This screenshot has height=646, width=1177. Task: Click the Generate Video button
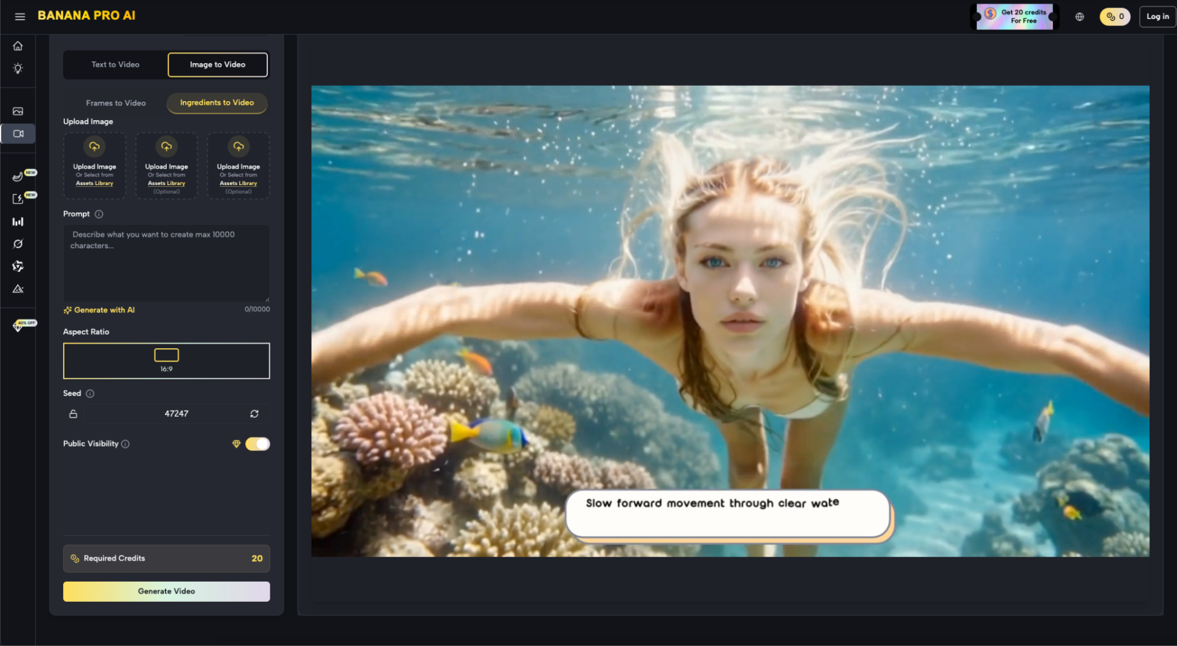click(166, 591)
